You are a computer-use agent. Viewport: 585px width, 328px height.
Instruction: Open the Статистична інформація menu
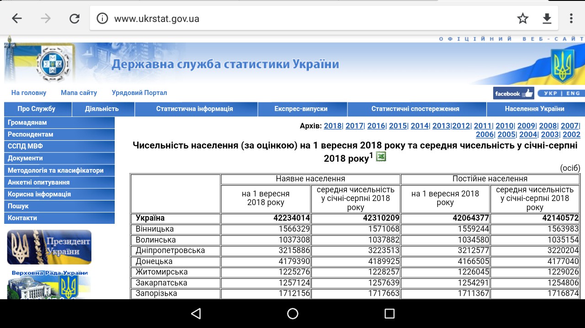coord(194,109)
